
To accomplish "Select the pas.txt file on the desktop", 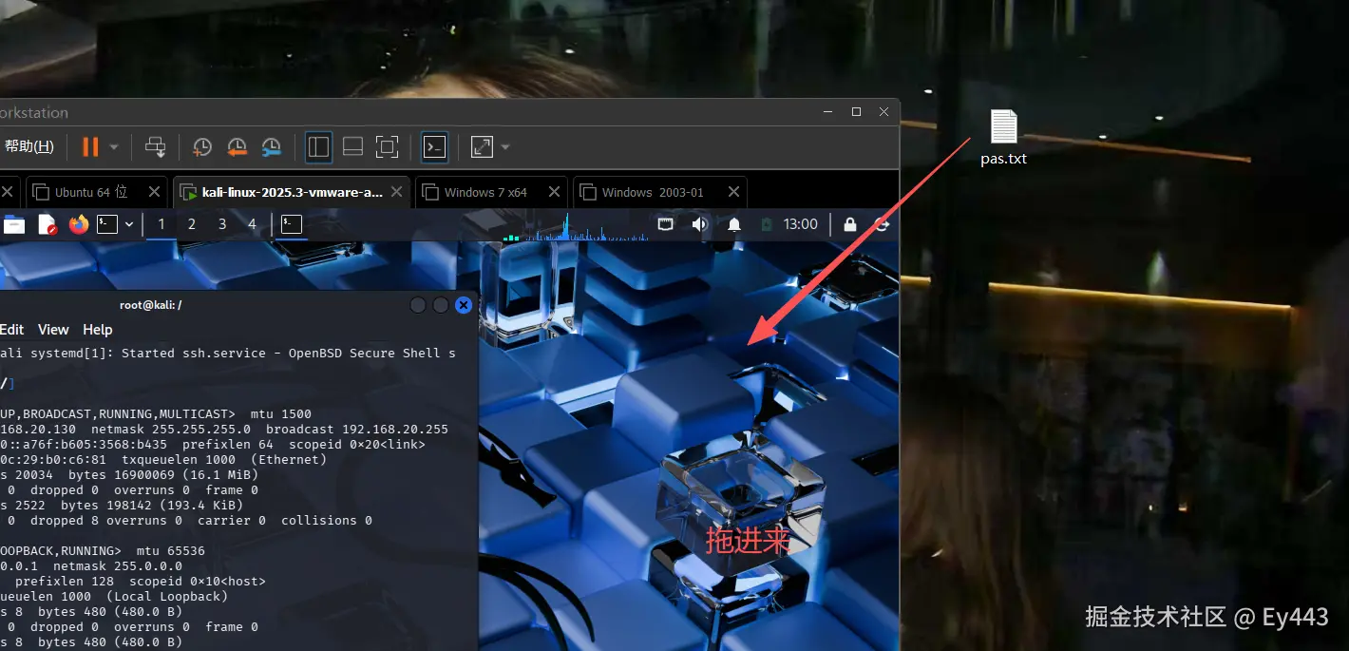I will [1004, 138].
